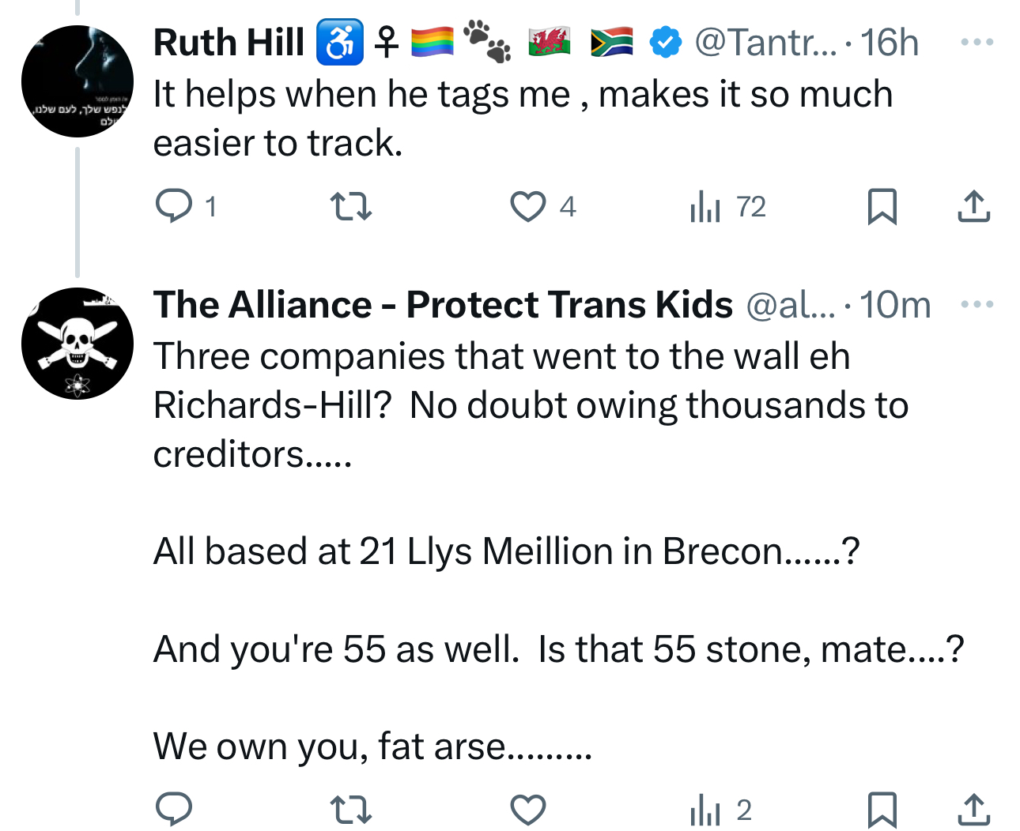Viewport: 1020px width, 831px height.
Task: Open more options for The Alliance tweet
Action: click(977, 304)
